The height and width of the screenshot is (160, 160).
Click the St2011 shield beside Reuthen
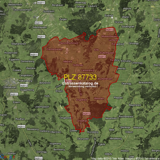click(21, 127)
